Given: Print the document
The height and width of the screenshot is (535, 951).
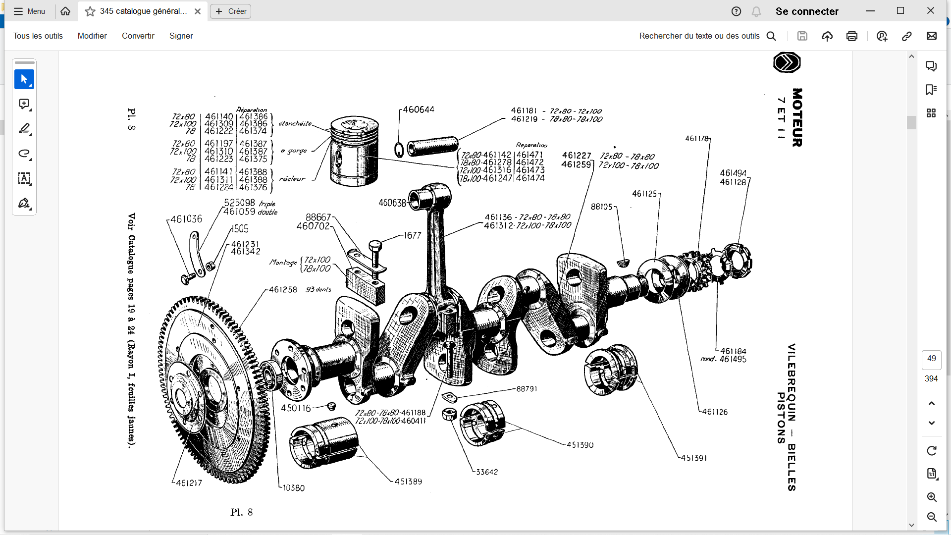Looking at the screenshot, I should [852, 36].
